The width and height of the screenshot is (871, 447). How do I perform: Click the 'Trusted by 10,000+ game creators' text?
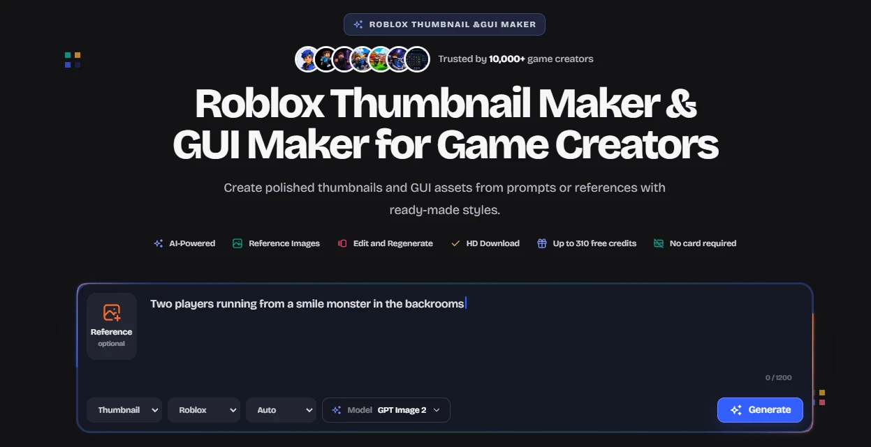pyautogui.click(x=515, y=59)
